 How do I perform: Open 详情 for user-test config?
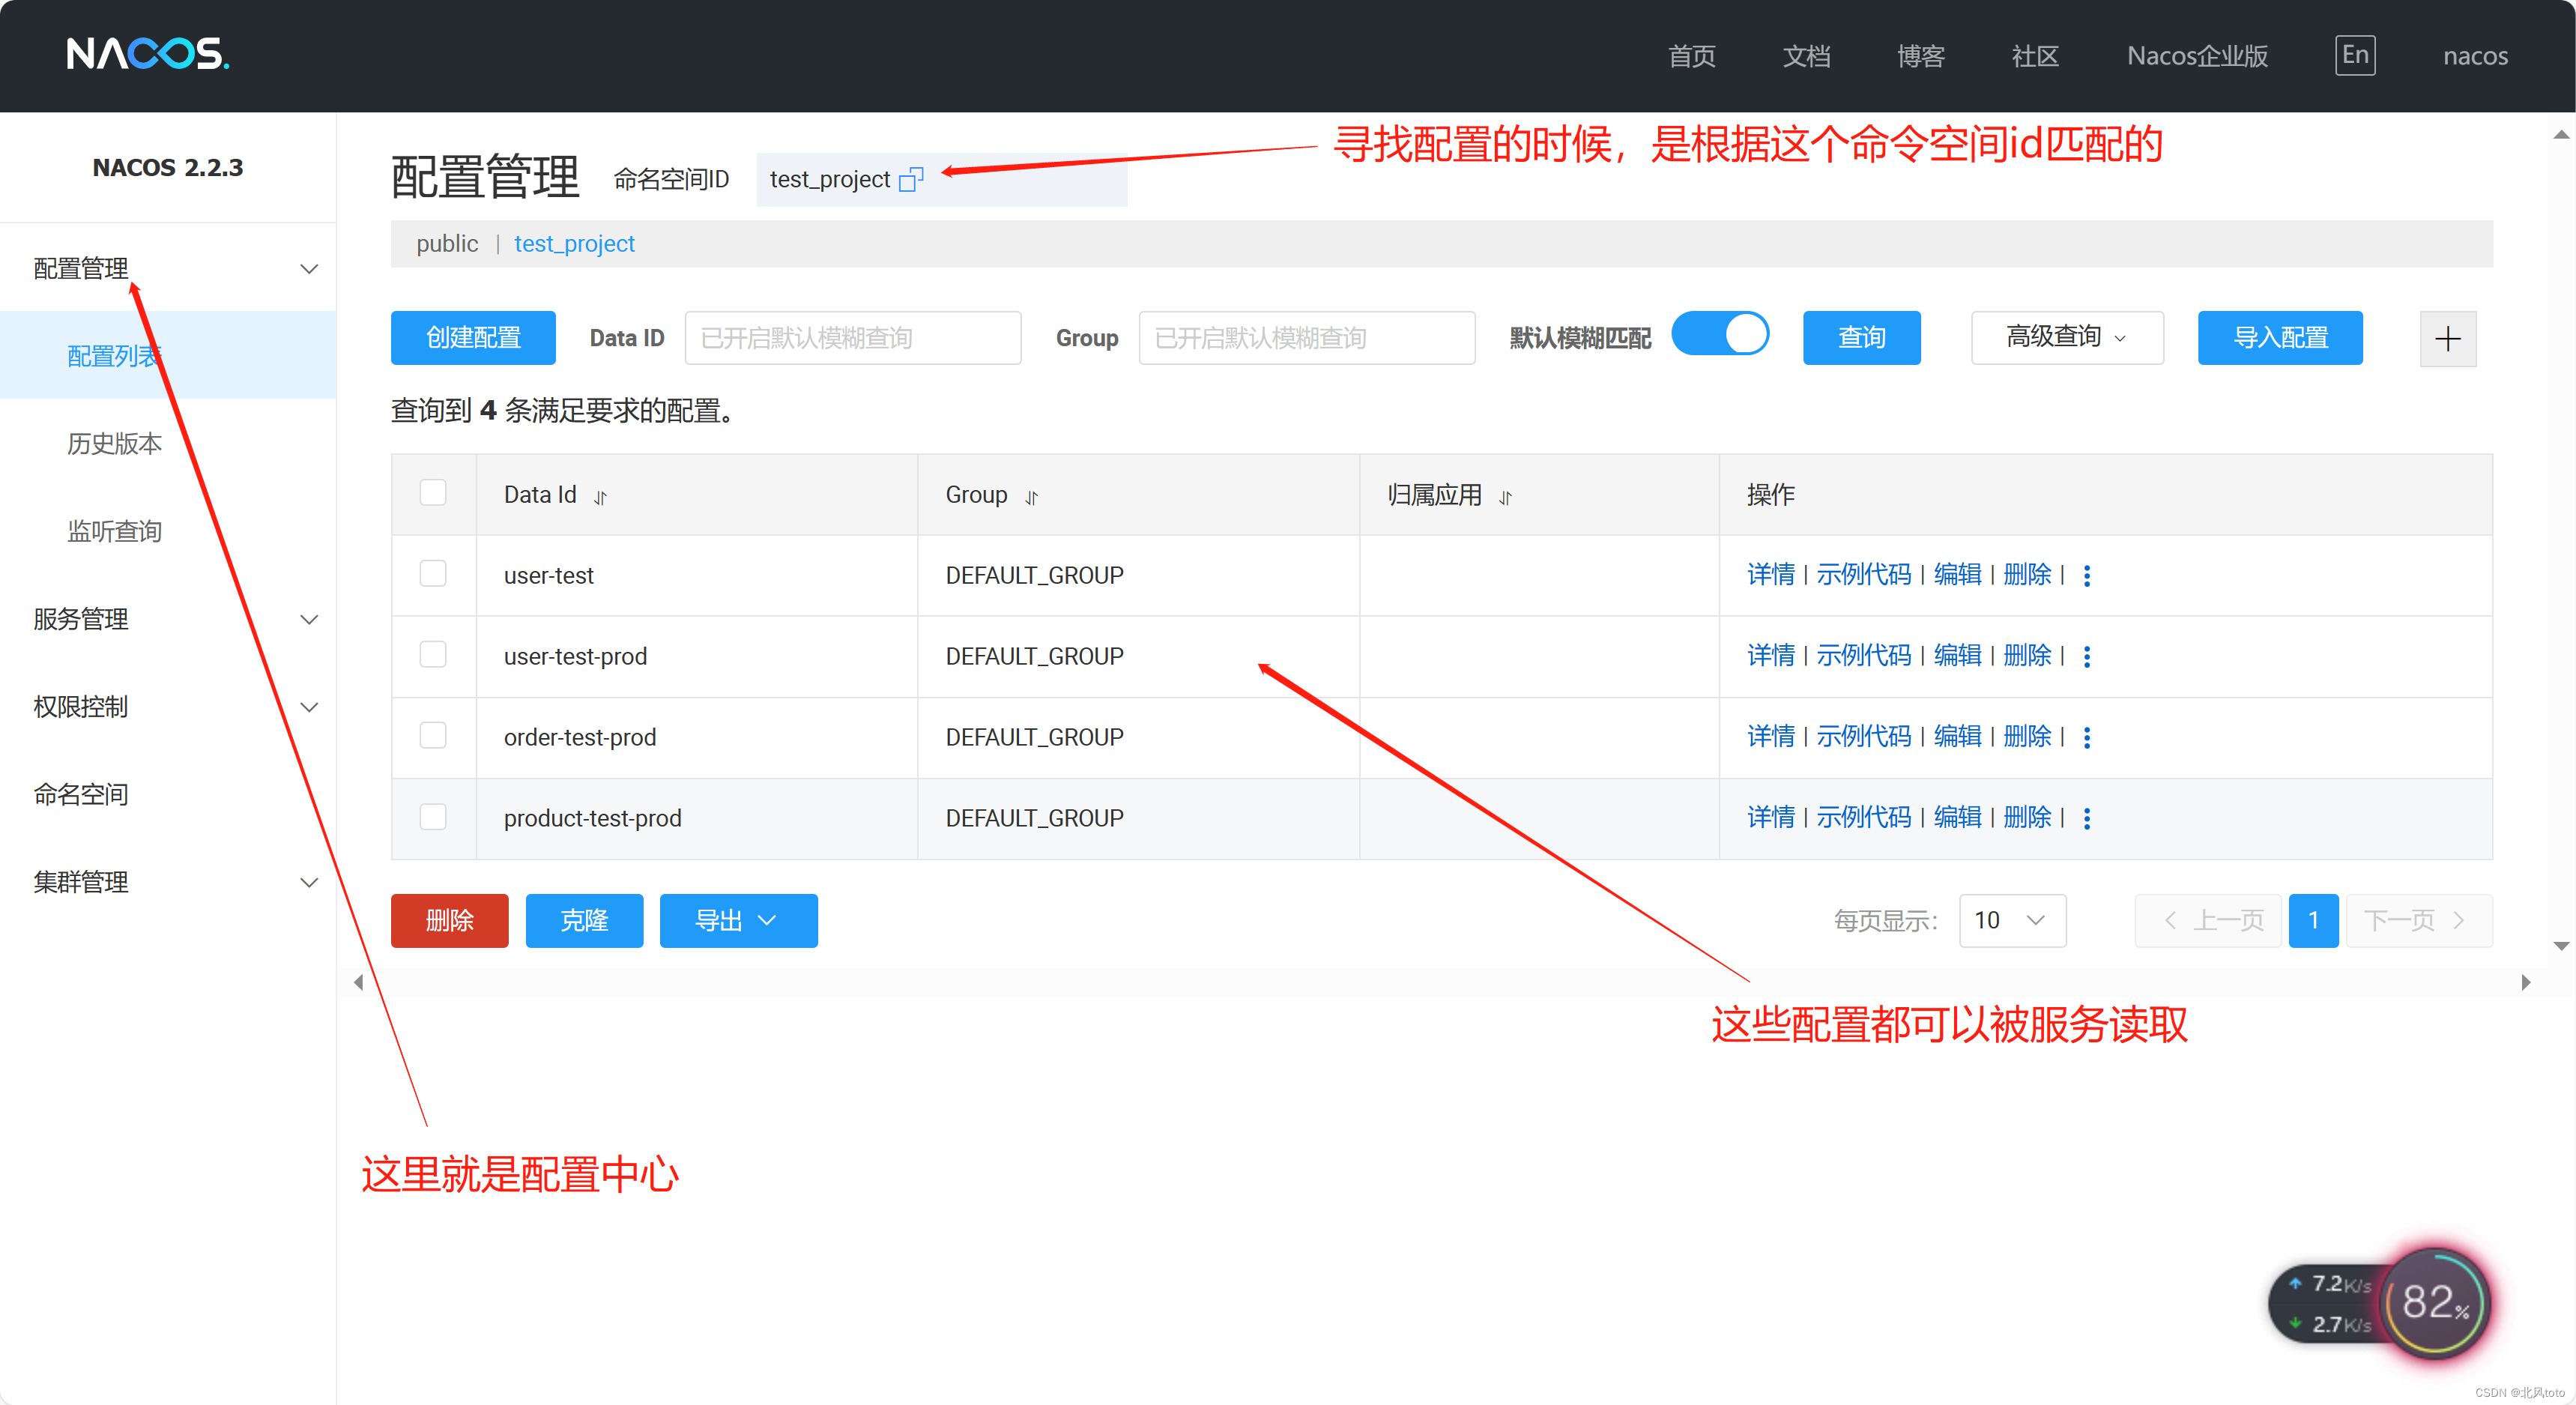click(1770, 575)
